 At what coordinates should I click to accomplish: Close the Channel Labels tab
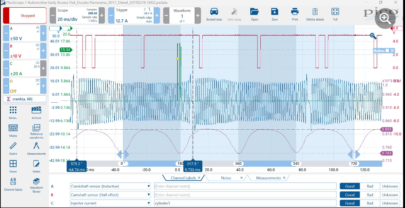199,178
